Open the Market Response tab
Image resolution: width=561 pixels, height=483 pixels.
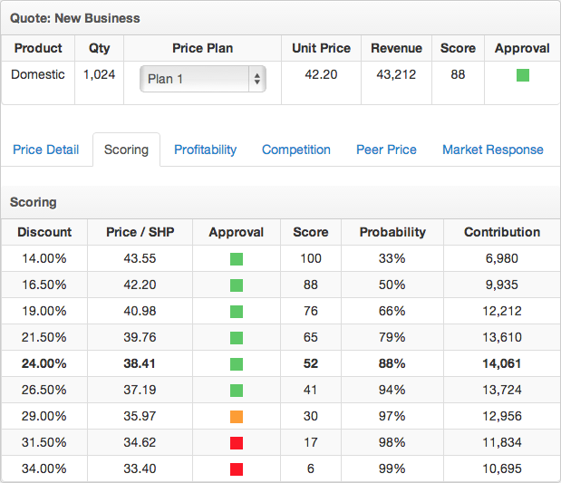pos(492,150)
